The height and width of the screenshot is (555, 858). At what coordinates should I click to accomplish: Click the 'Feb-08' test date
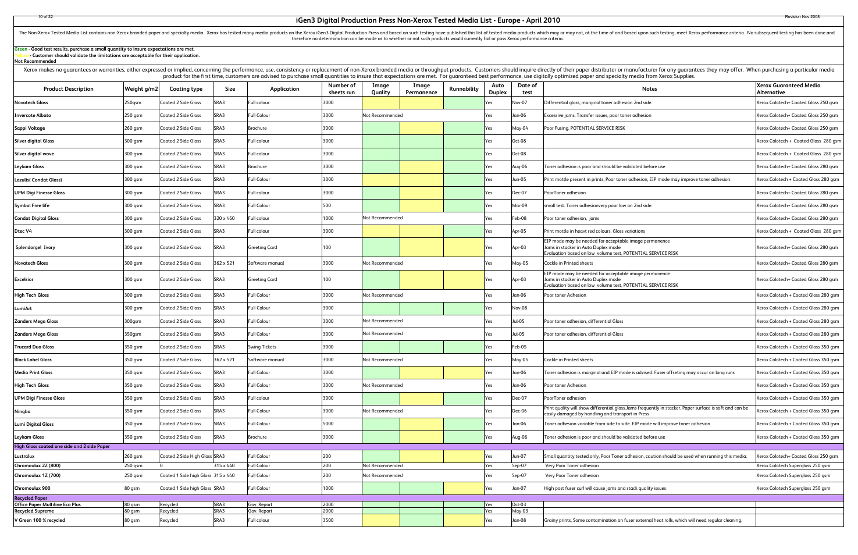click(x=519, y=218)
